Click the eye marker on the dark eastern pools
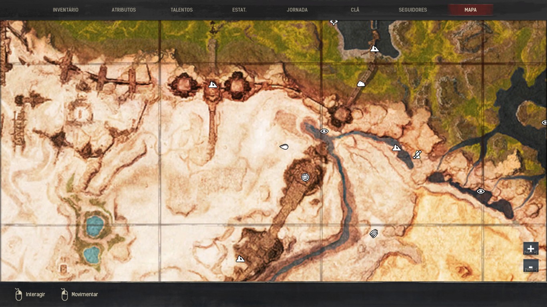Viewport: 547px width, 307px height. (x=481, y=191)
